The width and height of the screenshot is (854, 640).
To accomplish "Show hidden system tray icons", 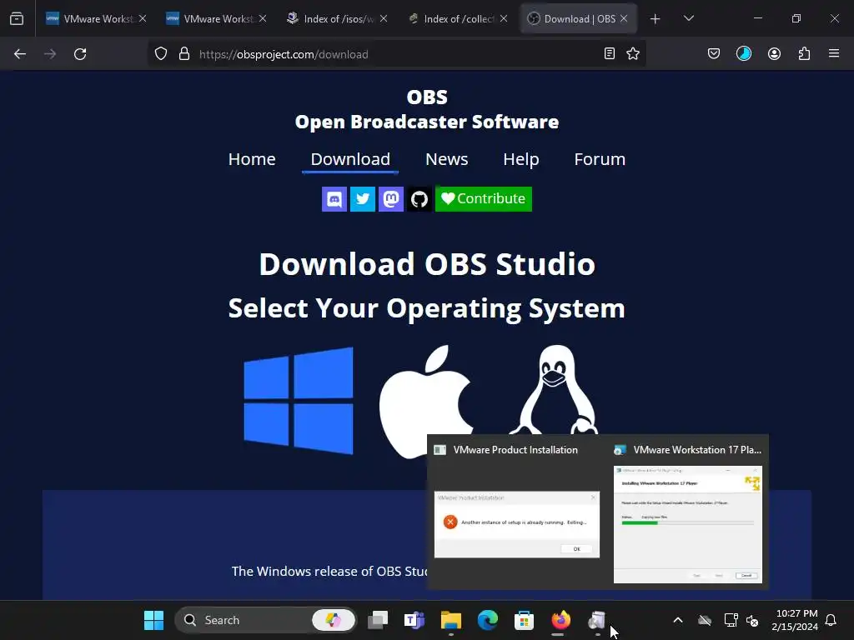I will point(677,620).
